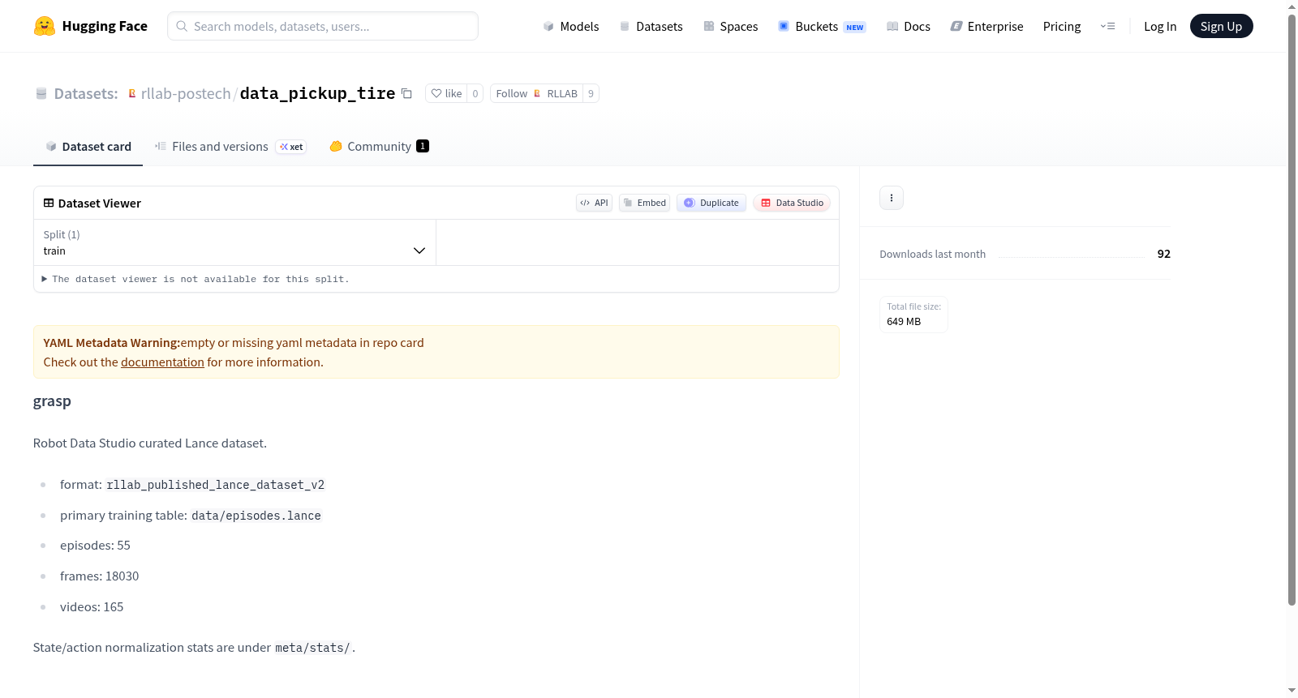Click the Embed button

[x=644, y=203]
